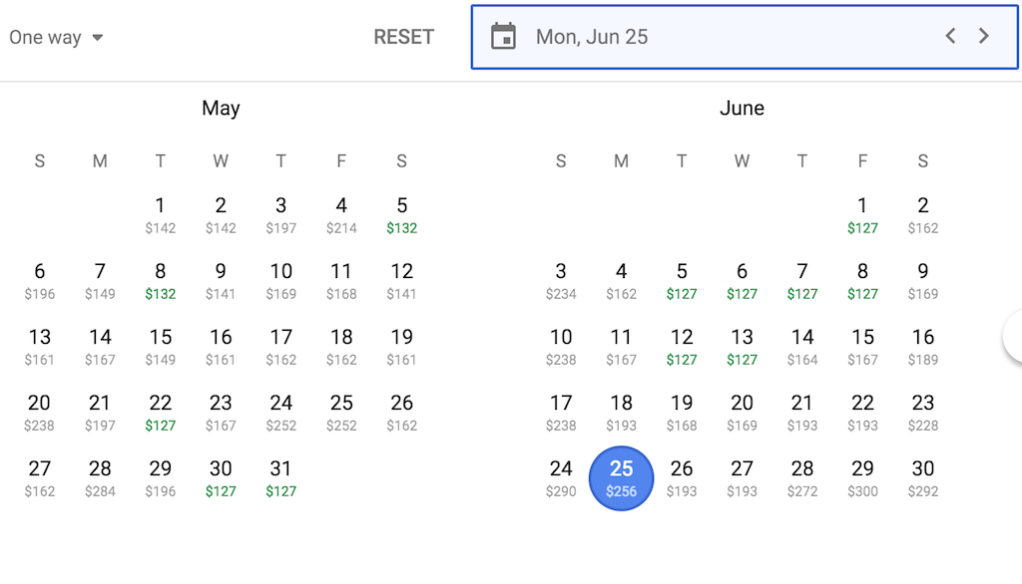Advance to next day with right chevron
The image size is (1022, 584).
click(x=983, y=37)
